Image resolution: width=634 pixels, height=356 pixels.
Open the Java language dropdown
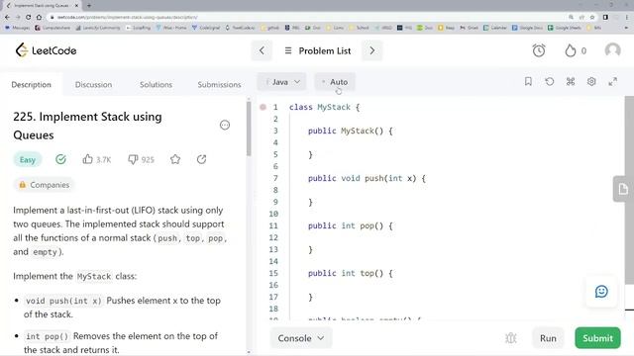point(282,82)
